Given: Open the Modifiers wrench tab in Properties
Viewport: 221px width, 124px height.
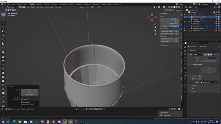Looking at the screenshot, I should (185, 76).
